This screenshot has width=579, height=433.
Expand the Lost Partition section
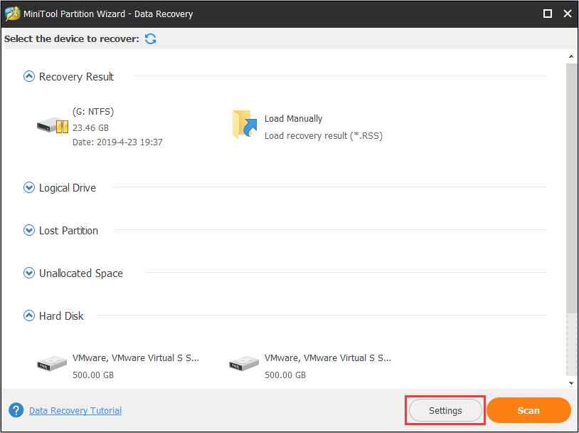tap(29, 230)
